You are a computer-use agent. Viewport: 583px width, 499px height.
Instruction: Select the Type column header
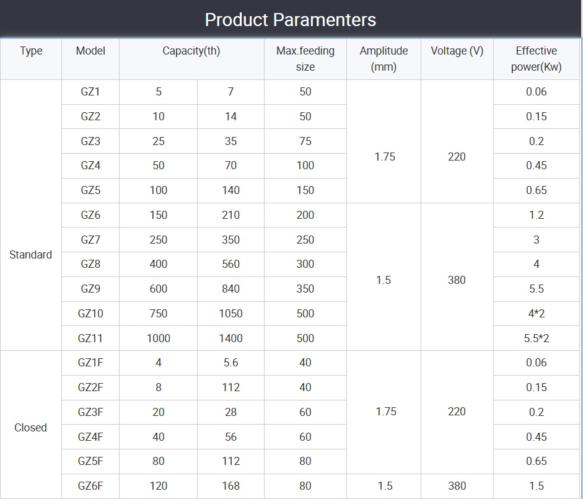pyautogui.click(x=31, y=51)
